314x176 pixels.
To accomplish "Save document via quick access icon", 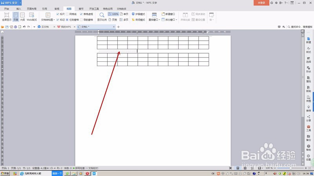I will (x=7, y=27).
